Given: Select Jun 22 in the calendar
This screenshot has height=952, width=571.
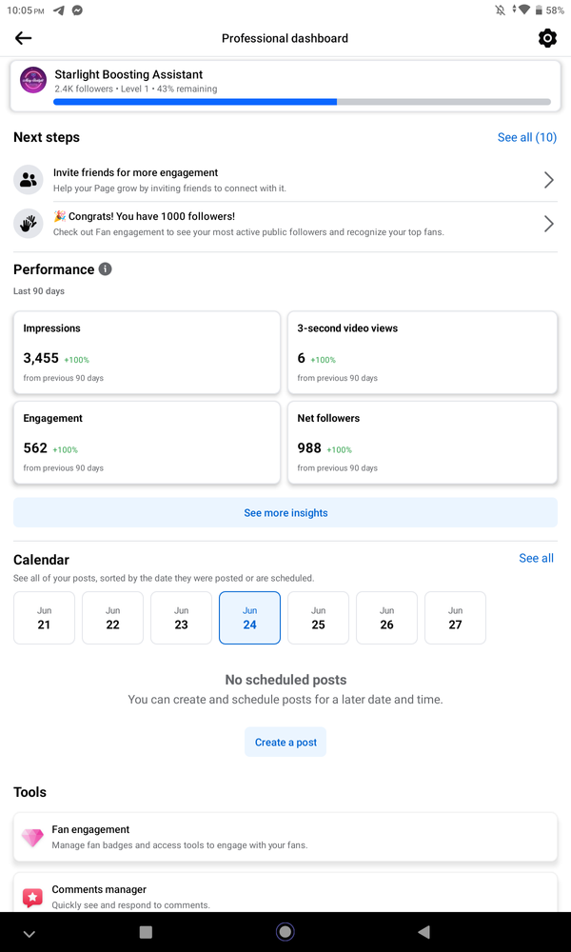Looking at the screenshot, I should tap(113, 618).
